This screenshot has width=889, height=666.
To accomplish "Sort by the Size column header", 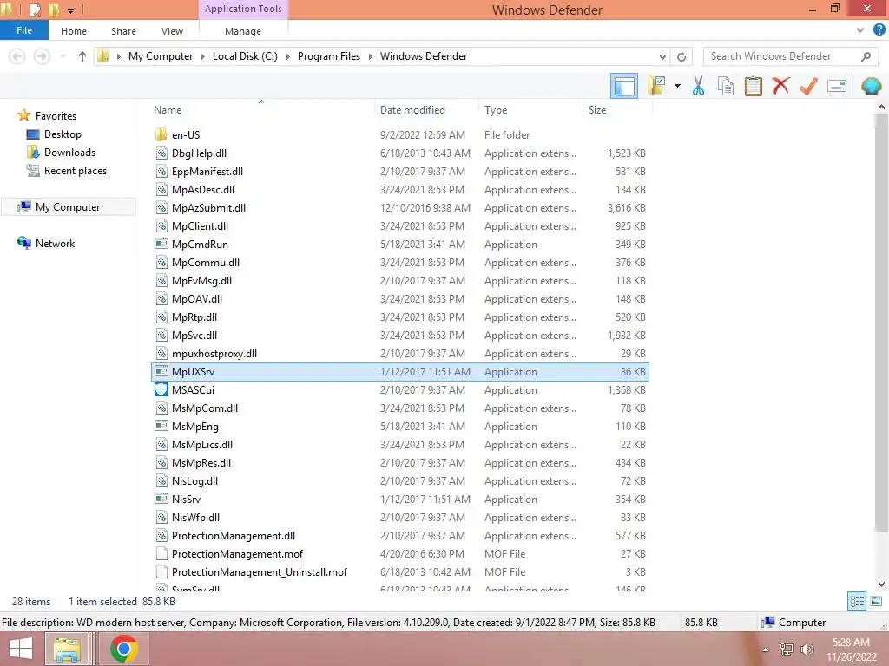I will pyautogui.click(x=597, y=110).
